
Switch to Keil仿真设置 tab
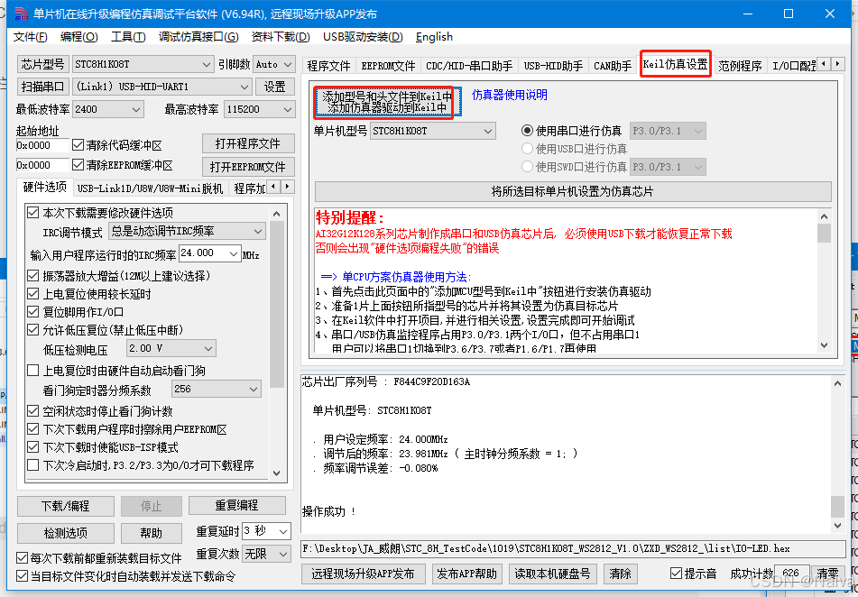click(675, 64)
